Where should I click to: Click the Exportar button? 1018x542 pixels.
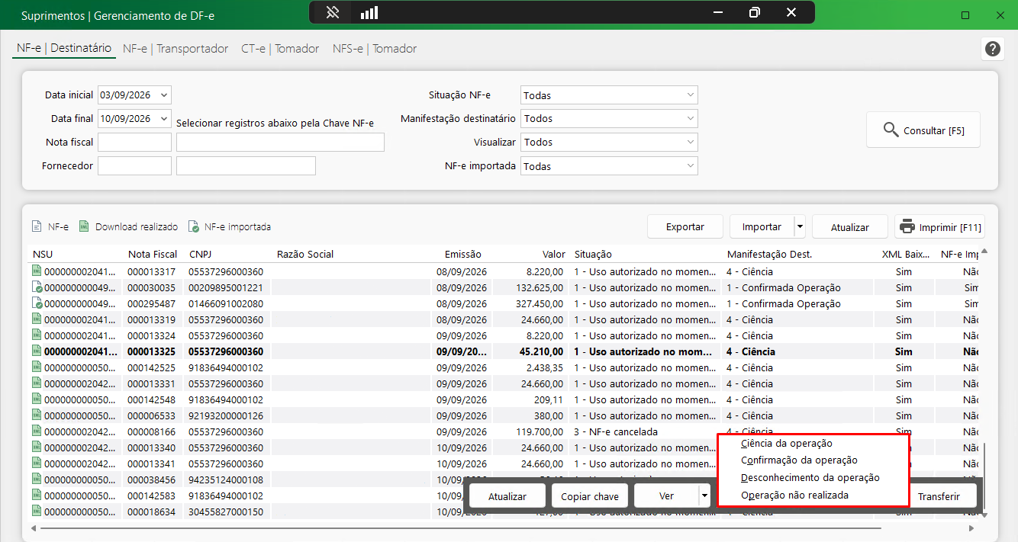click(x=685, y=227)
